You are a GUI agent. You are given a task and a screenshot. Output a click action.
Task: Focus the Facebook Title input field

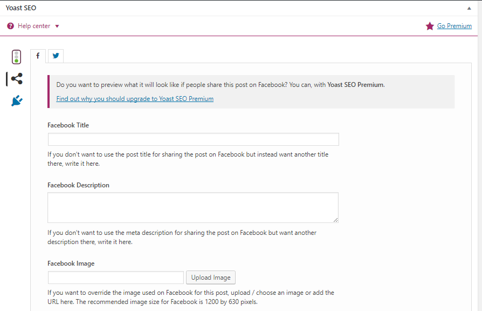(x=194, y=139)
